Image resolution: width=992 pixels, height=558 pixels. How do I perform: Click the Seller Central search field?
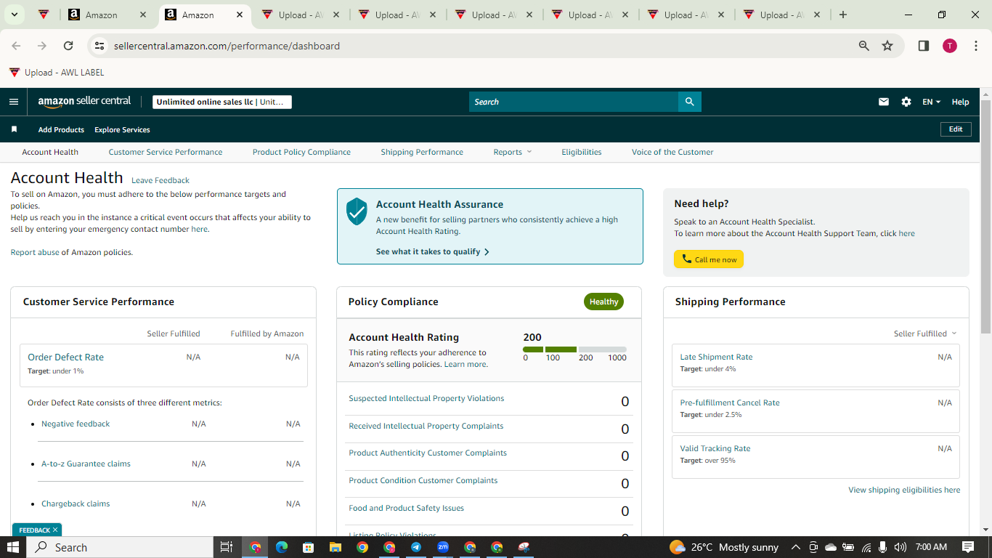point(574,102)
